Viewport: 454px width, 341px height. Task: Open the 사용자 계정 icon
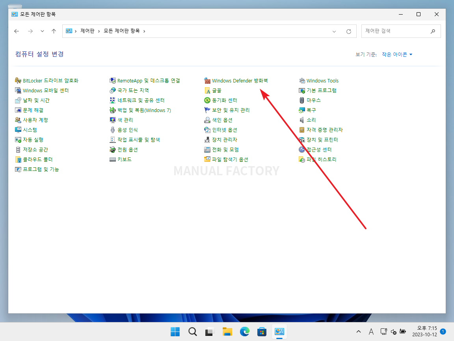[x=18, y=120]
